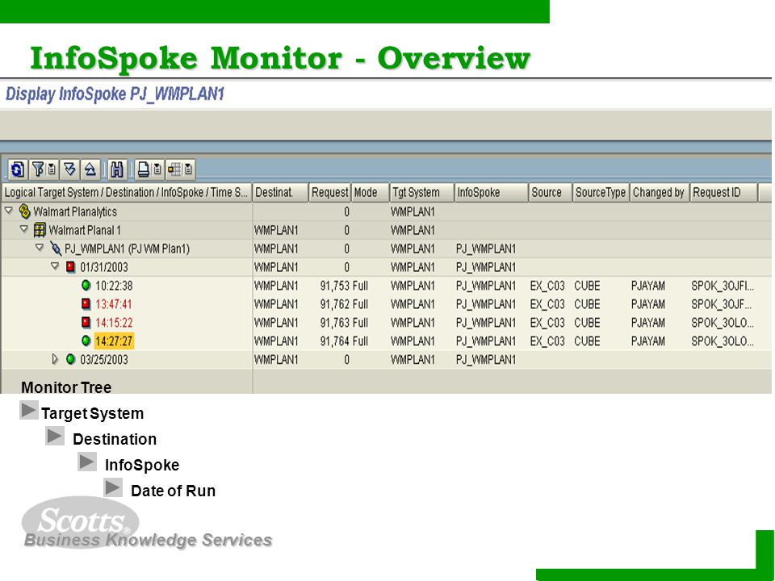The height and width of the screenshot is (581, 775).
Task: Click the Full mode cell in 14:15:22 row
Action: point(360,323)
